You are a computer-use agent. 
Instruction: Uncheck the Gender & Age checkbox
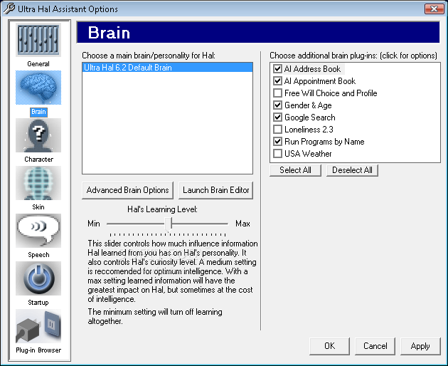pyautogui.click(x=277, y=105)
